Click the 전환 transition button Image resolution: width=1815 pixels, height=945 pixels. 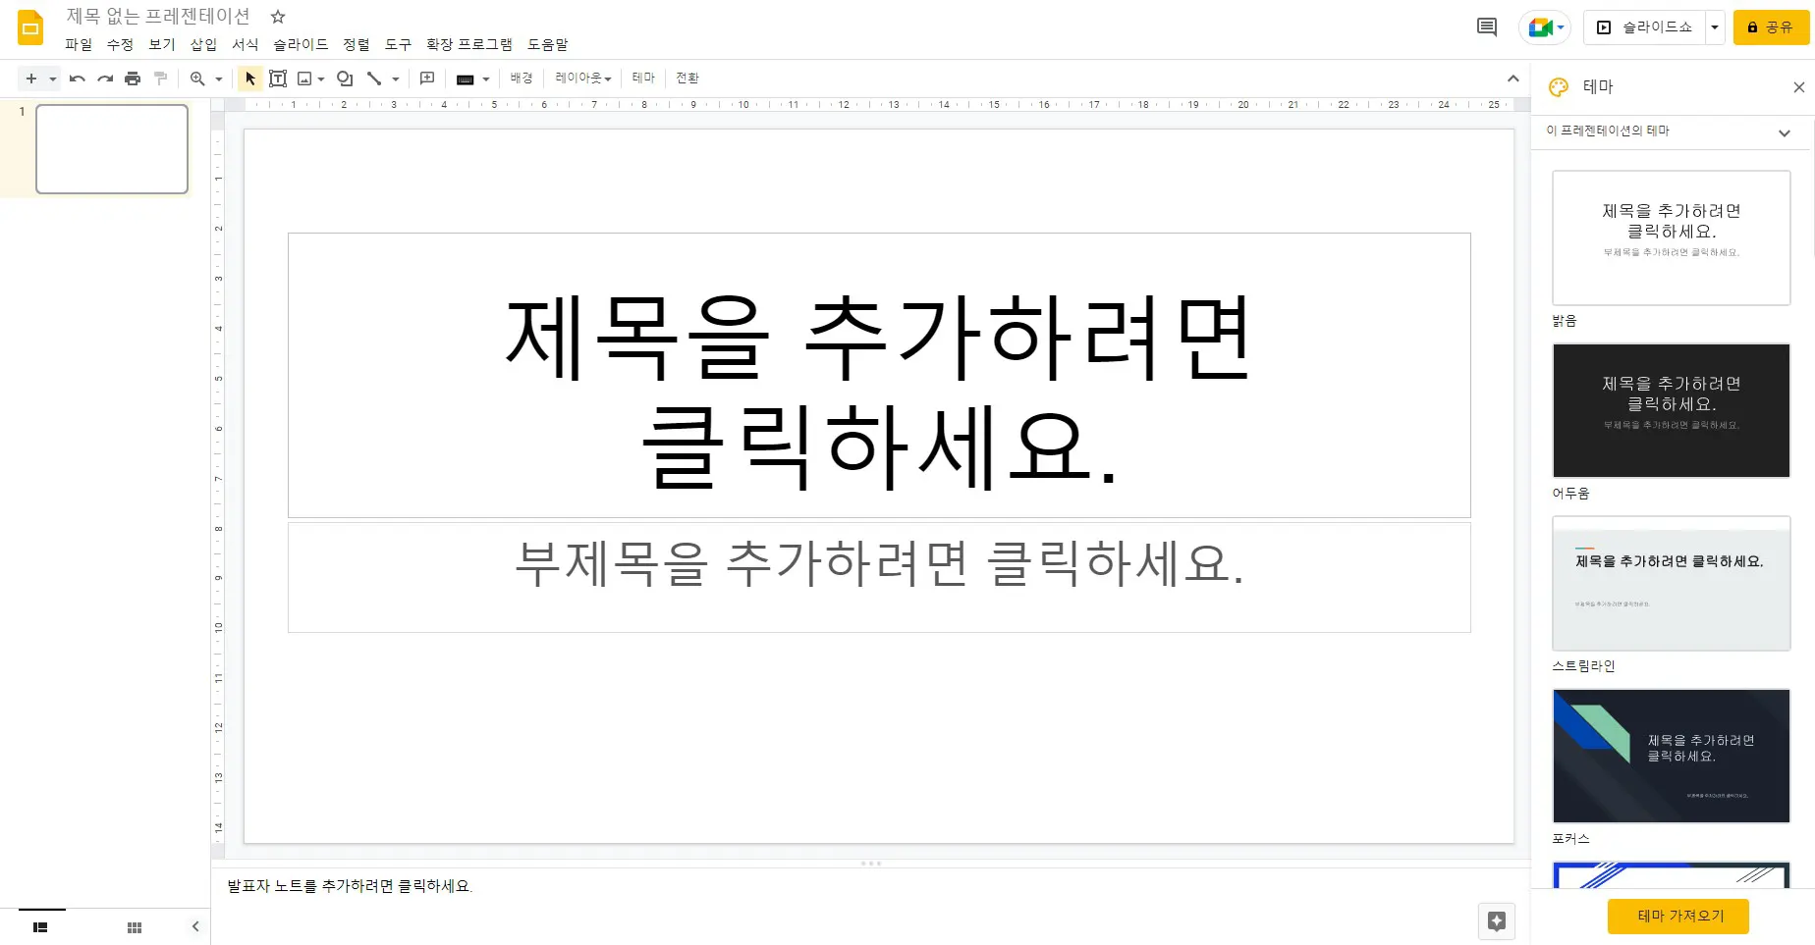pos(687,79)
